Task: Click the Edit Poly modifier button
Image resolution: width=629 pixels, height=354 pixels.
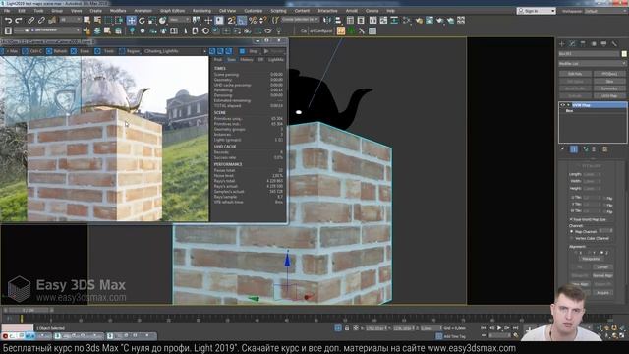Action: [x=575, y=74]
